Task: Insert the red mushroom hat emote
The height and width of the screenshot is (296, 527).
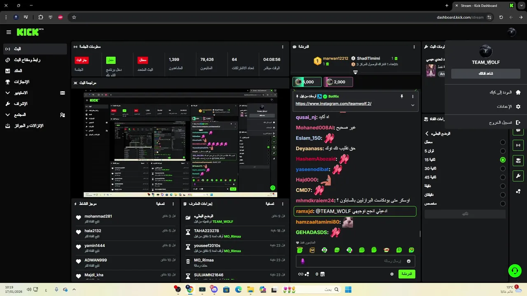Action: 387,250
